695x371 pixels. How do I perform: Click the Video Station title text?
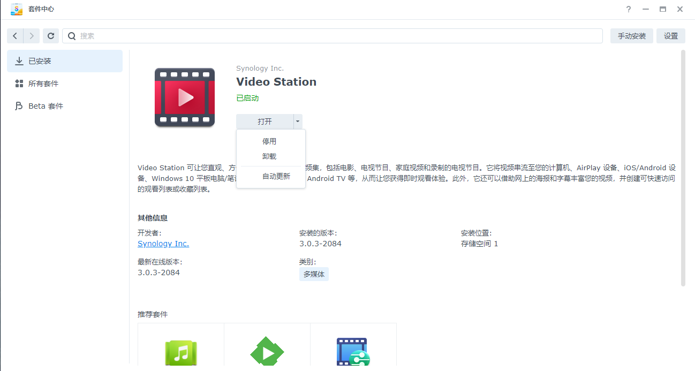(276, 82)
